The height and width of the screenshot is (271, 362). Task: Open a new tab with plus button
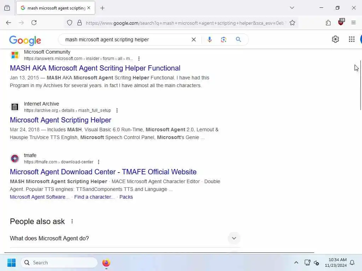[x=103, y=8]
